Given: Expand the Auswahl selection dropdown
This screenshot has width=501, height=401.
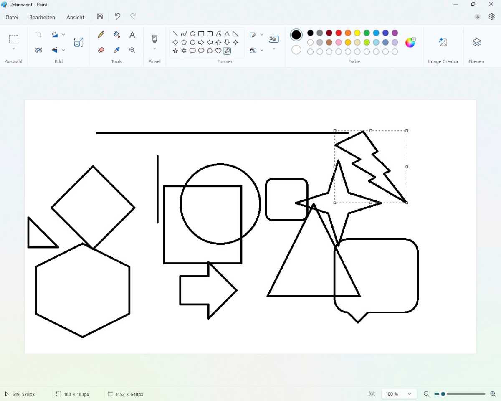Looking at the screenshot, I should pyautogui.click(x=14, y=49).
